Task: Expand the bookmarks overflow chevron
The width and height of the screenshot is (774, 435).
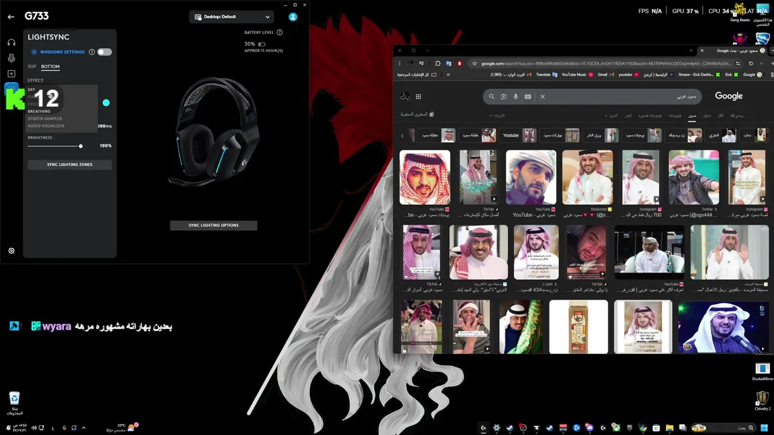Action: coord(448,75)
